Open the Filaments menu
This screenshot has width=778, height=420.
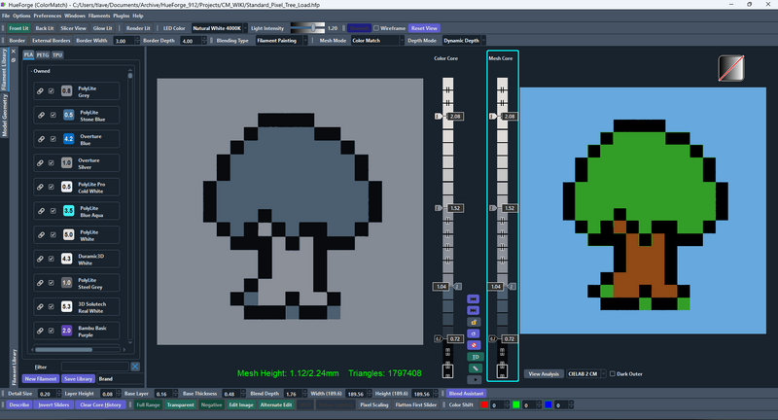pyautogui.click(x=101, y=17)
